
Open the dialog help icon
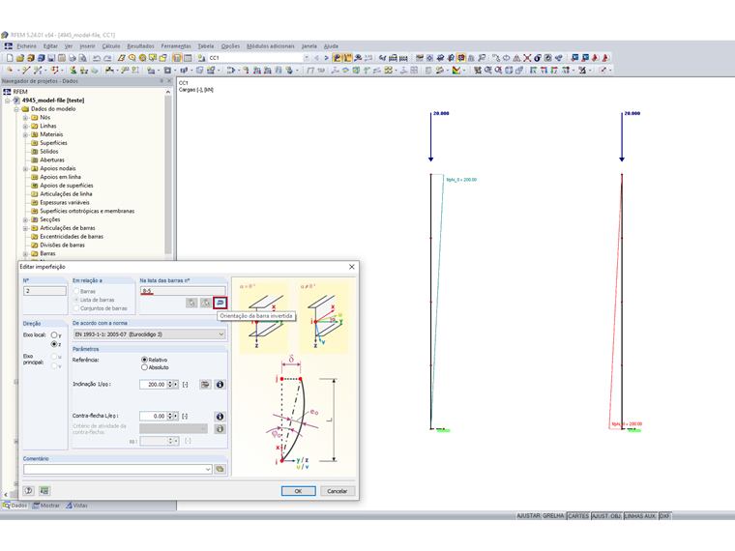[29, 490]
